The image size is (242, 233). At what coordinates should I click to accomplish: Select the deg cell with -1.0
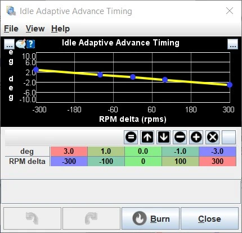[180, 151]
